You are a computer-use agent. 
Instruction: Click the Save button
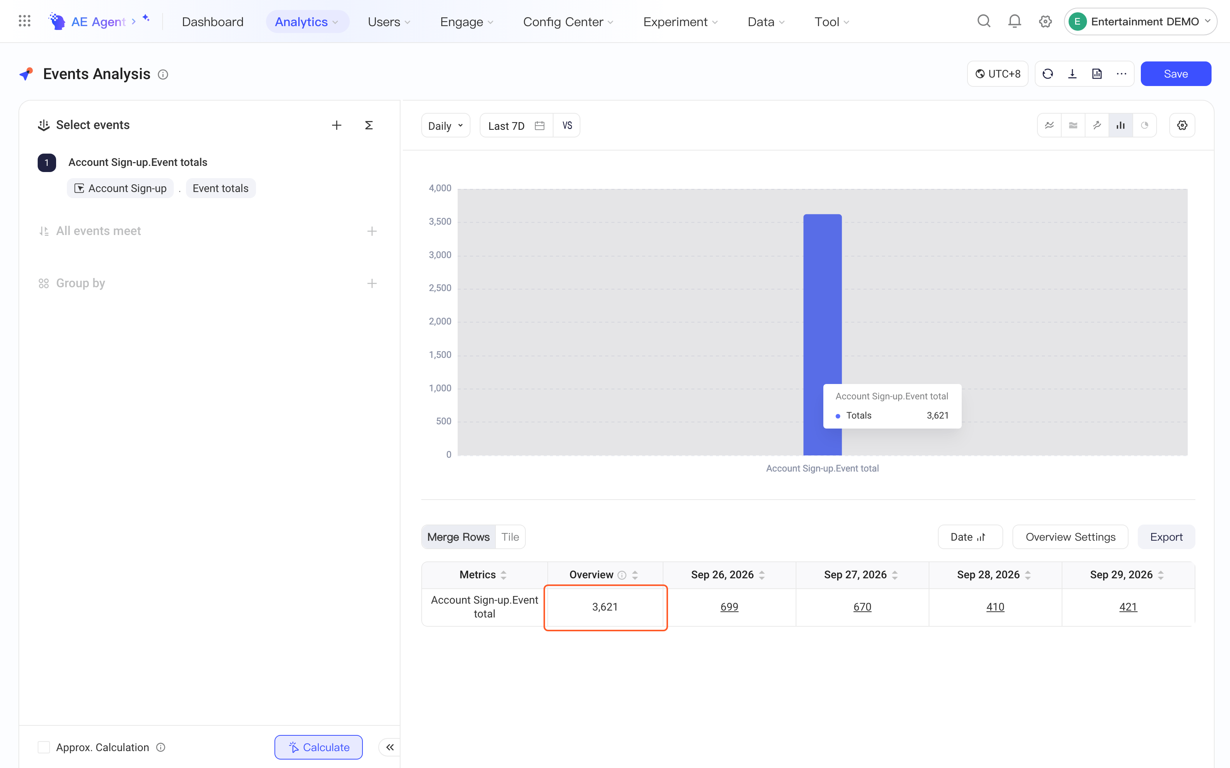click(1176, 74)
